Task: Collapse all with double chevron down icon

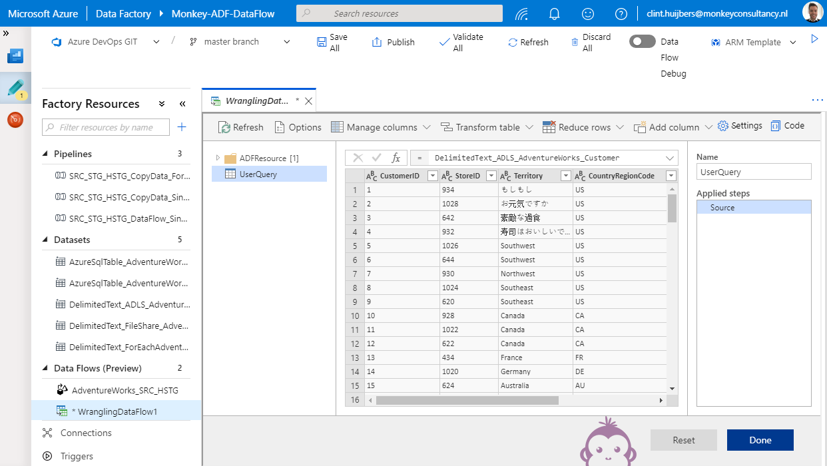Action: [162, 104]
